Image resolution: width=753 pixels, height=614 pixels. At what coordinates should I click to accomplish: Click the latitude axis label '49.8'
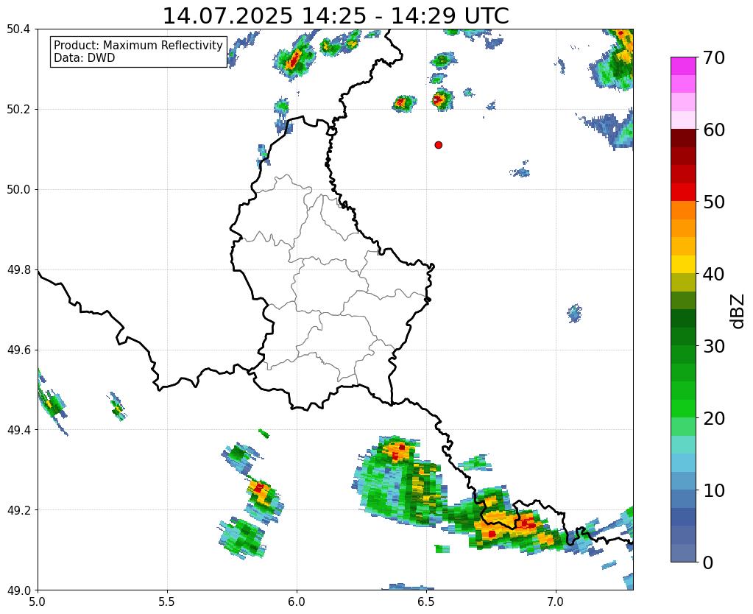click(18, 270)
